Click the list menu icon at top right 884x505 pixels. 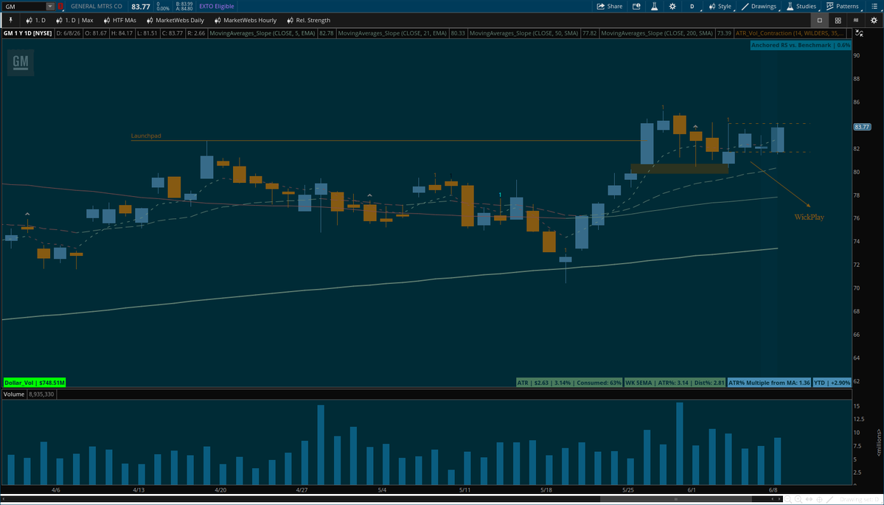click(x=874, y=6)
